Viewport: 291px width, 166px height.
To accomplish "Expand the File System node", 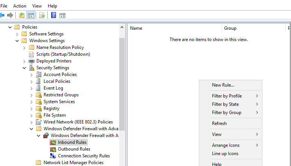I will click(x=31, y=116).
